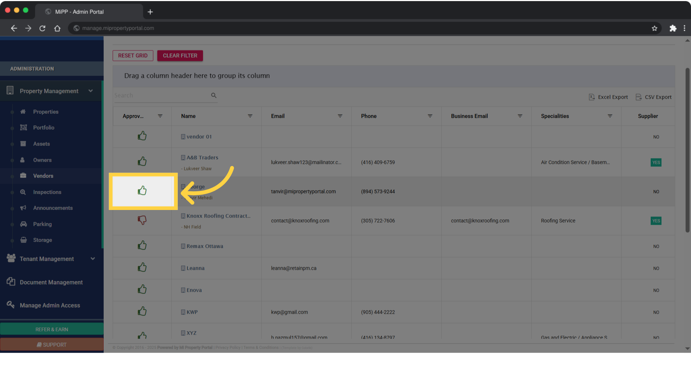691x389 pixels.
Task: Reload the page with refresh icon
Action: (42, 28)
